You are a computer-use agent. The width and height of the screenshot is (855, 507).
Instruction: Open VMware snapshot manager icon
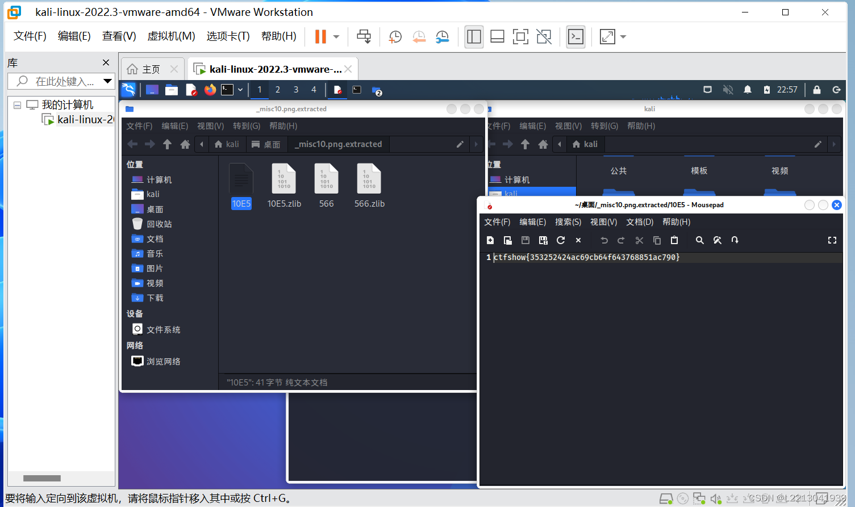442,37
